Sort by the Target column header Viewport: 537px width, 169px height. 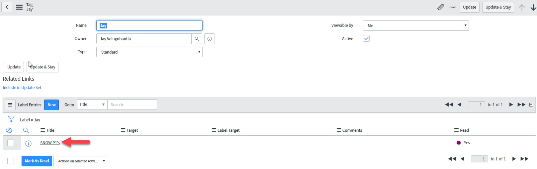132,130
